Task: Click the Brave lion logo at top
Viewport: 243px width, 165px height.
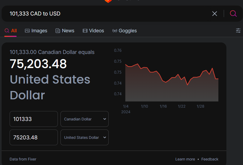Action: coord(108,1)
